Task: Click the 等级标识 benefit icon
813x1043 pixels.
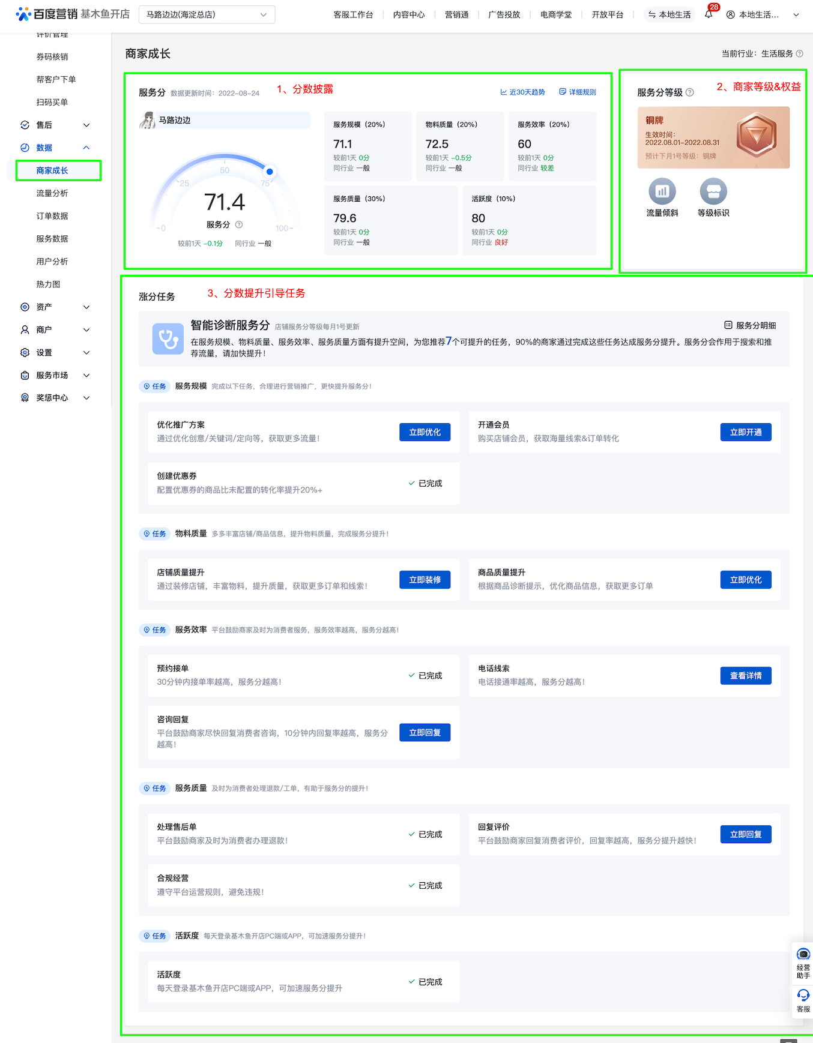Action: pyautogui.click(x=713, y=192)
